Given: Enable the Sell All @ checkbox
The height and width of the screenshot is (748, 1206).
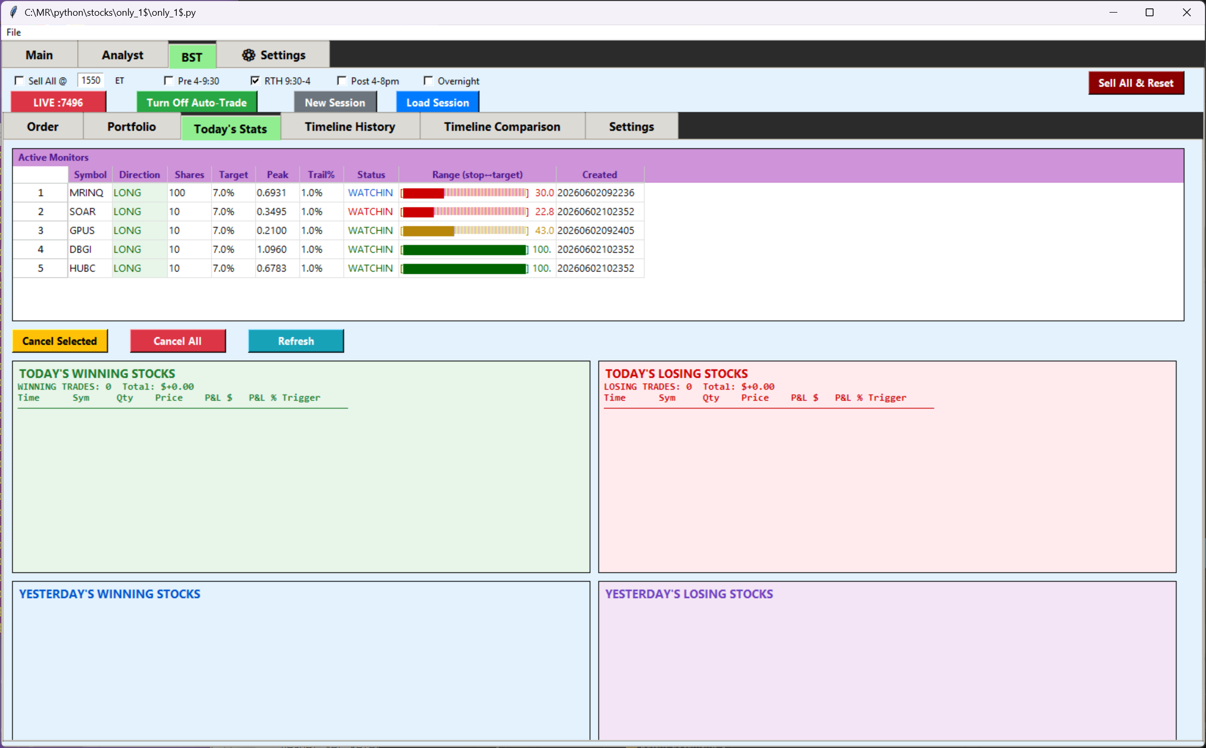Looking at the screenshot, I should 19,81.
